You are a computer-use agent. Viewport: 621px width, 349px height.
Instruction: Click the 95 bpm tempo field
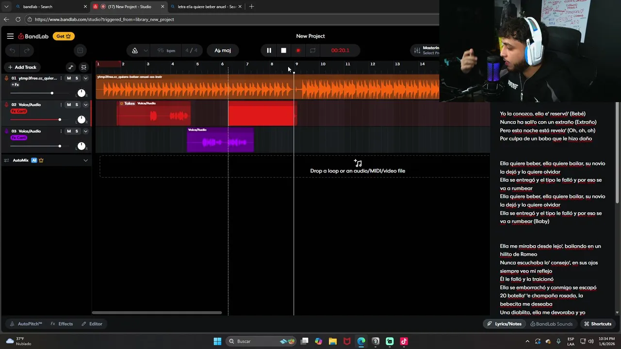point(166,50)
